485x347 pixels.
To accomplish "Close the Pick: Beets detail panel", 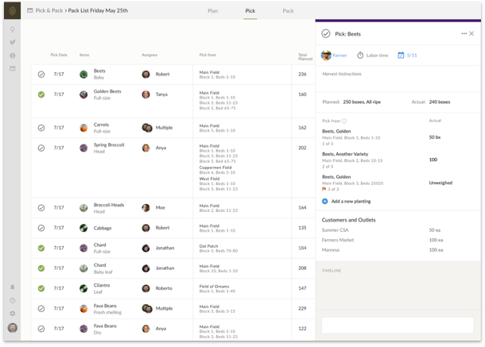I will coord(472,33).
